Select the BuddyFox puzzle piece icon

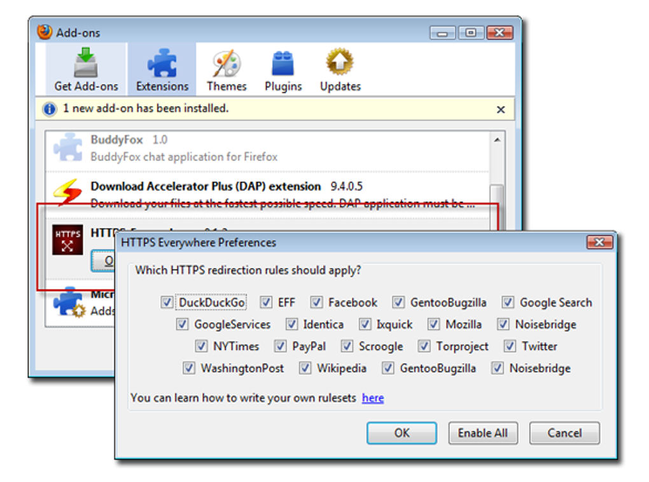pyautogui.click(x=68, y=148)
